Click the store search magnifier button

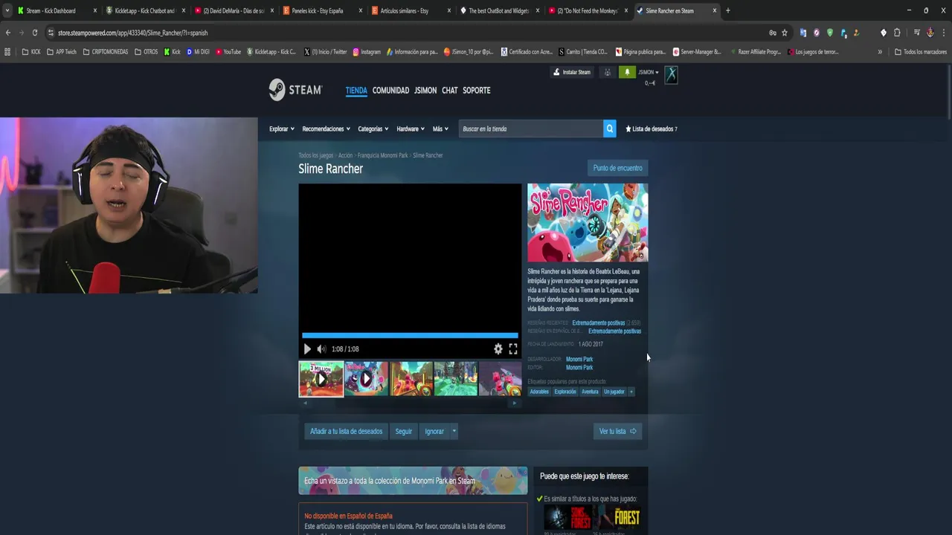[609, 129]
